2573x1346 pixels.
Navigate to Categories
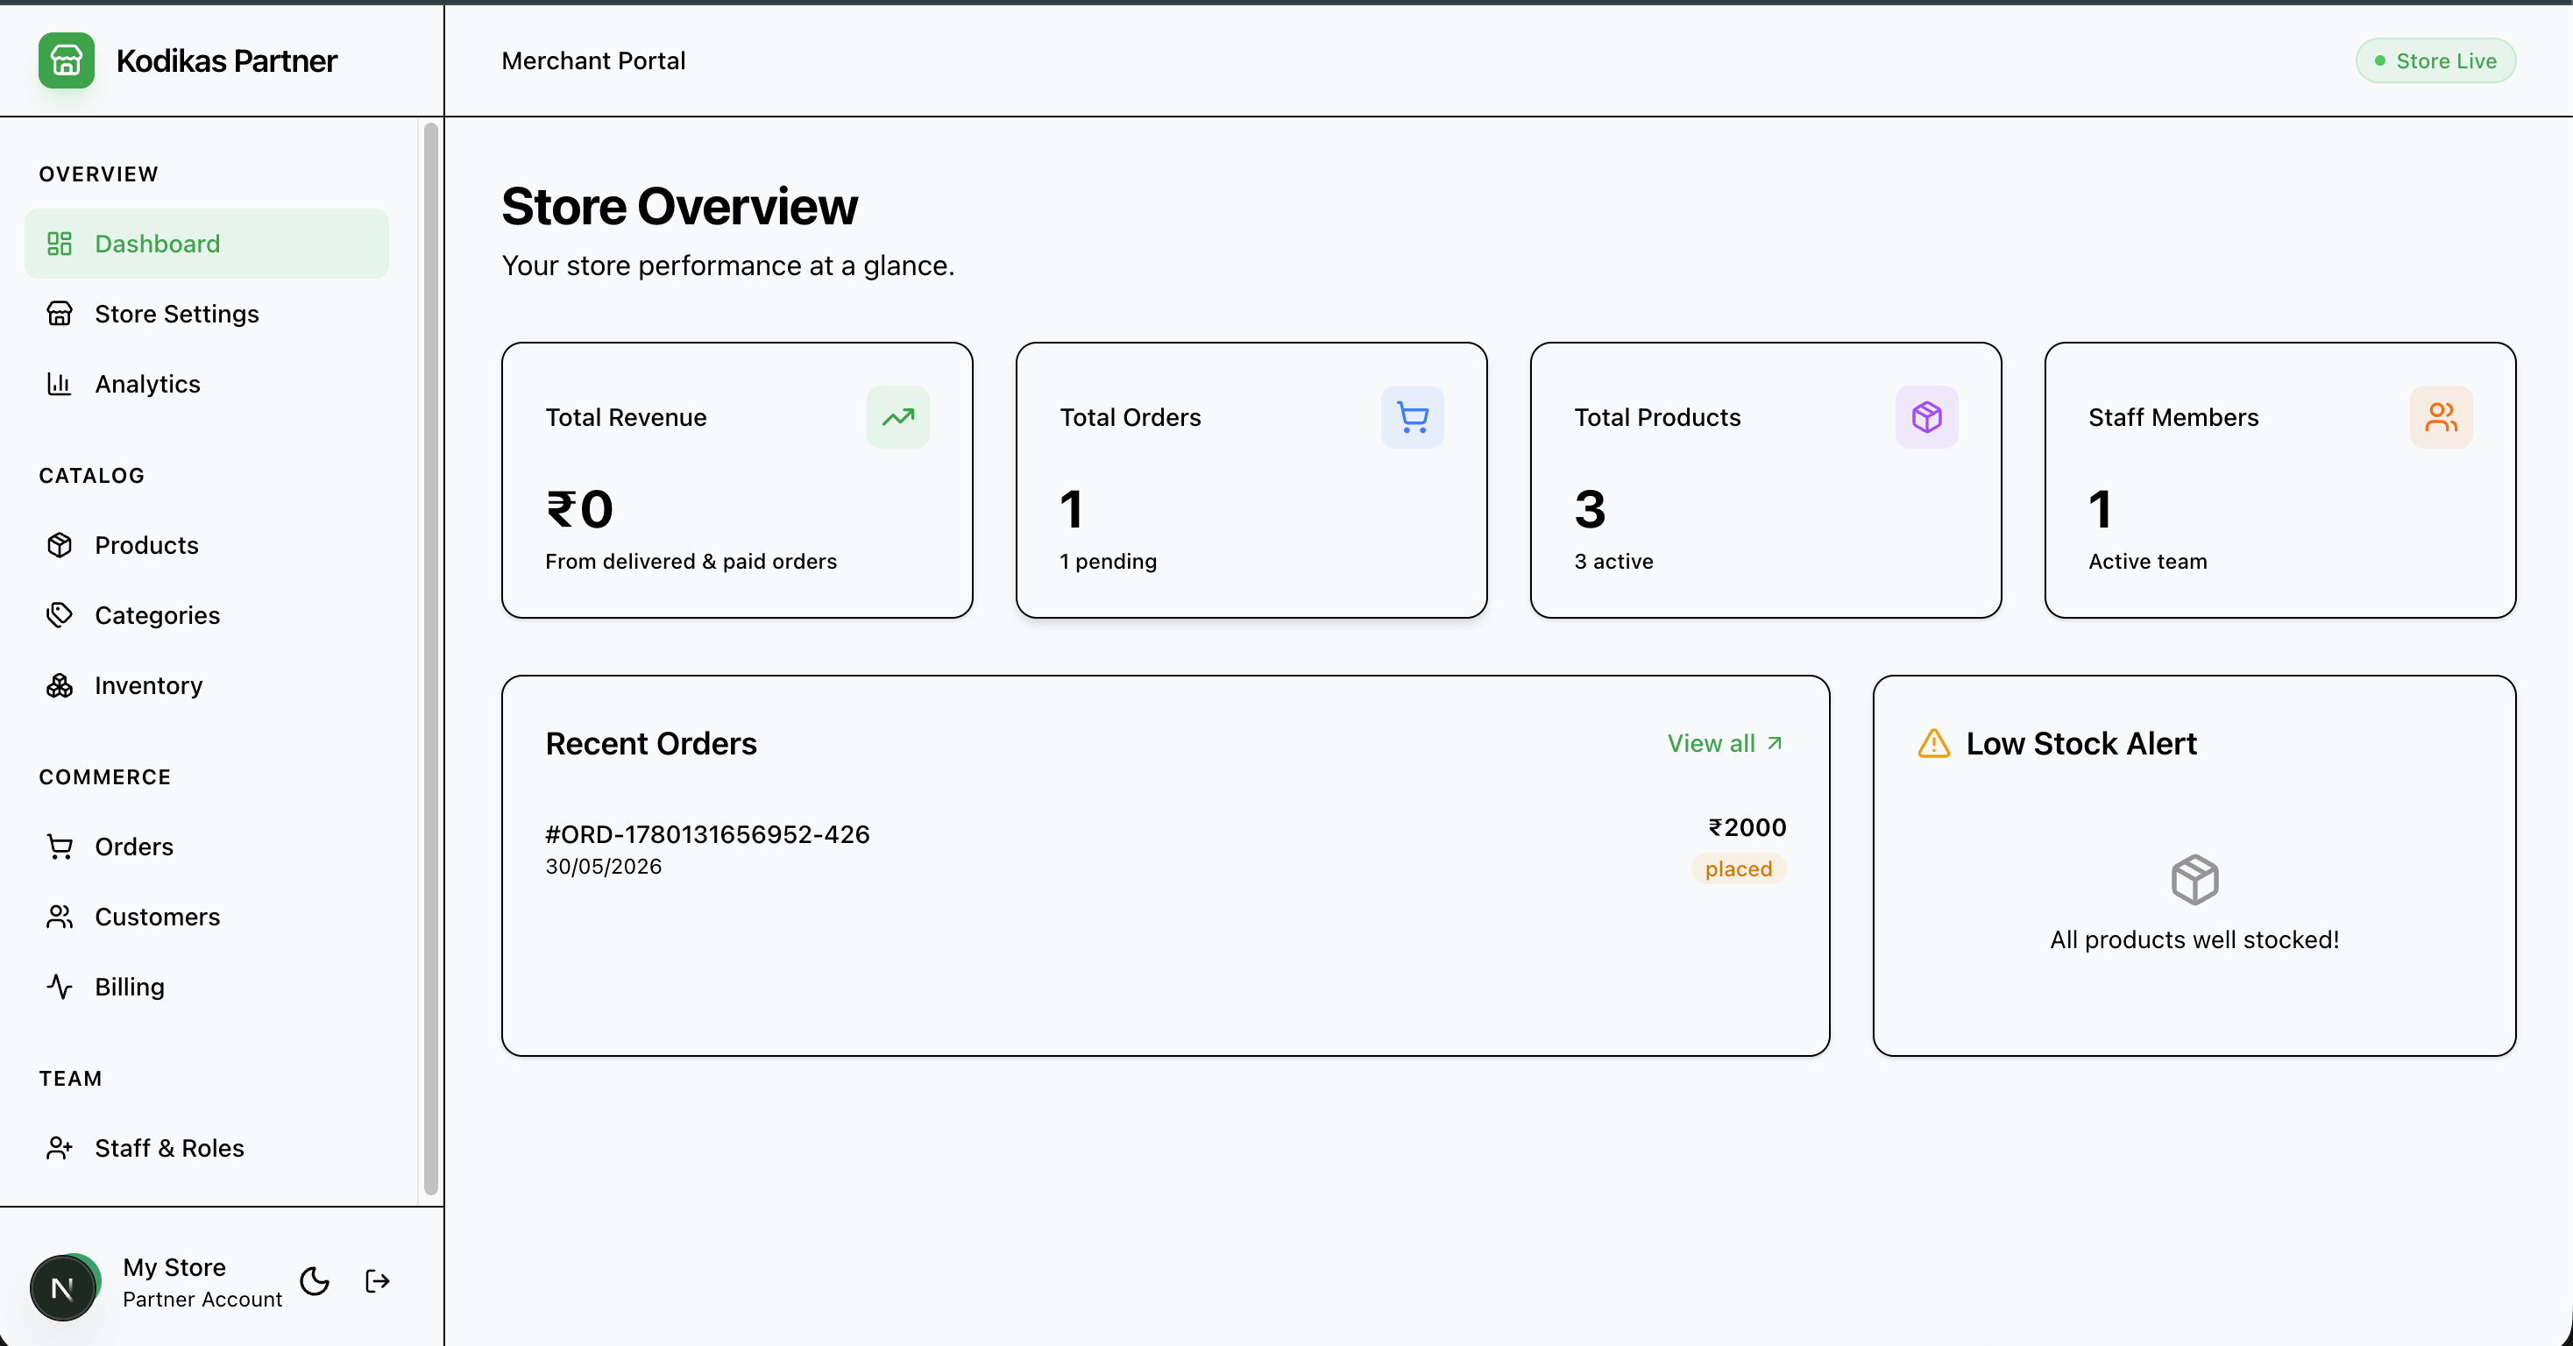click(207, 615)
